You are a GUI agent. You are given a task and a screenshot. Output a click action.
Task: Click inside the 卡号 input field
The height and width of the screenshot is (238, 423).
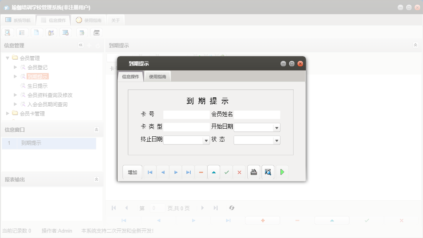[185, 114]
